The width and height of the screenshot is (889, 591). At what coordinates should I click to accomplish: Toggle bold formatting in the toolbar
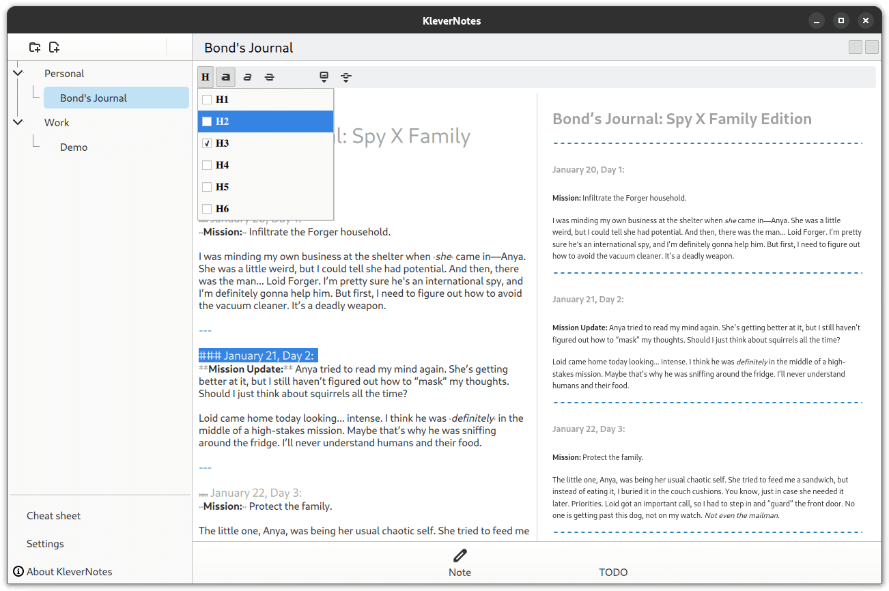pos(226,77)
